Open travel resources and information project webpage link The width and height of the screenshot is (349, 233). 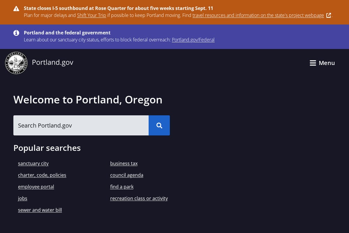(x=258, y=15)
